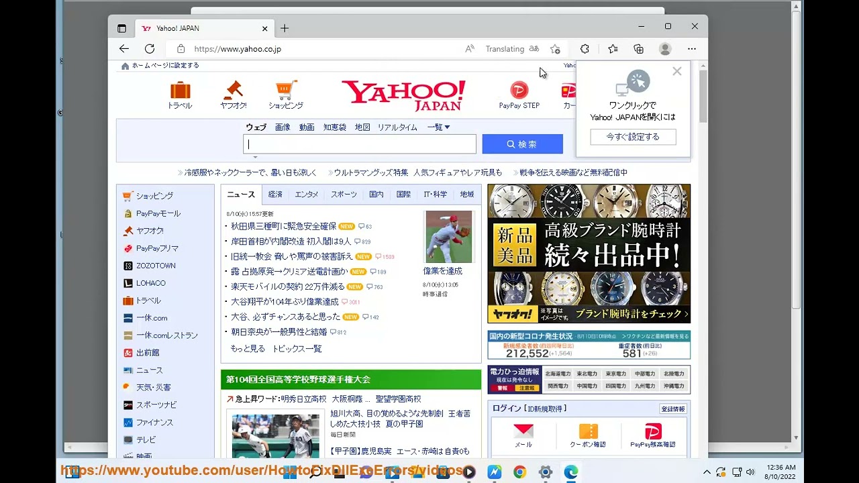Close the Yahoo! JAPAN tab
The height and width of the screenshot is (483, 859).
264,28
